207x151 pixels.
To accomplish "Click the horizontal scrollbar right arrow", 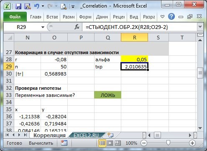I will (190, 135).
